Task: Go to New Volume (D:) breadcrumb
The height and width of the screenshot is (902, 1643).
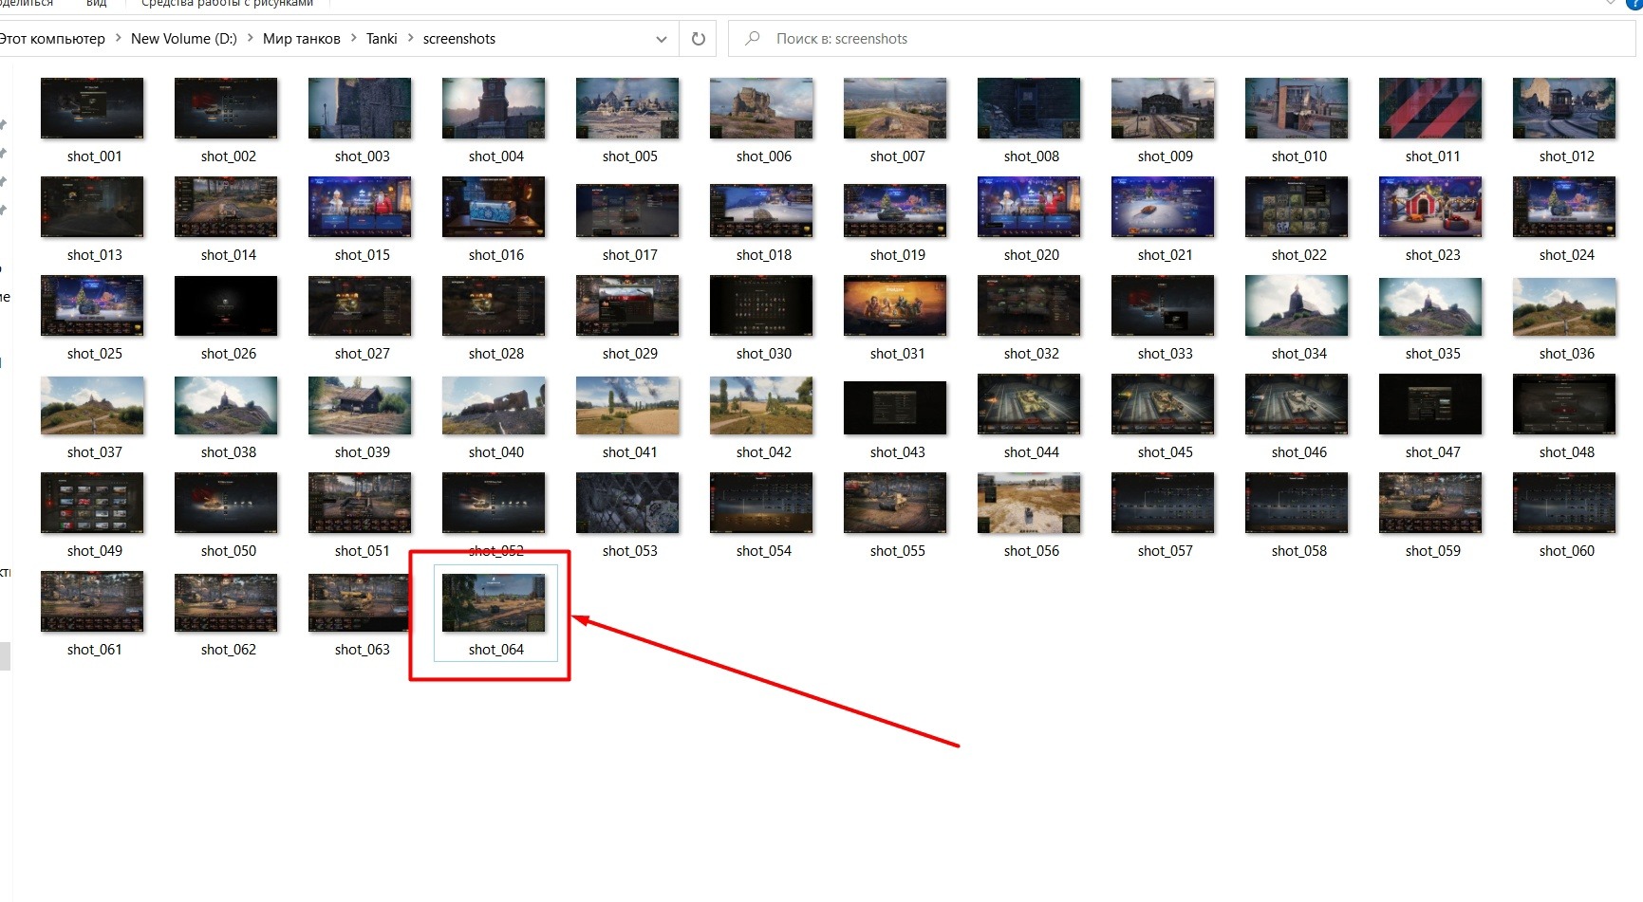Action: click(184, 39)
